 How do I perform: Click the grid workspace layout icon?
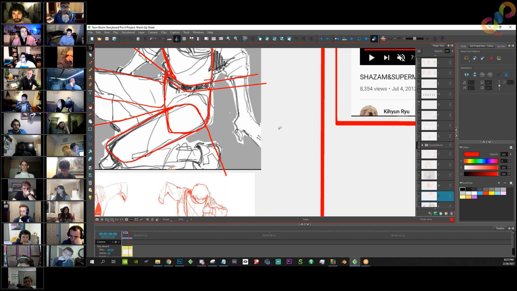pos(184,39)
